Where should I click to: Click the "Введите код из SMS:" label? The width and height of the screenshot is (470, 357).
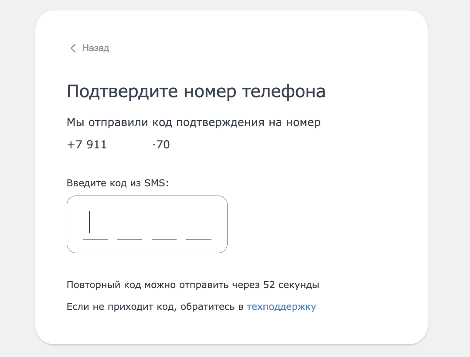(117, 183)
